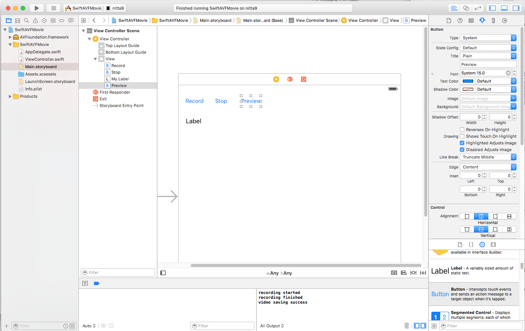Image resolution: width=525 pixels, height=331 pixels.
Task: Enable Shows Touch On Highlight
Action: click(x=462, y=136)
